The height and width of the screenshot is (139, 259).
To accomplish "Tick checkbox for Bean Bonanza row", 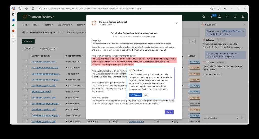I will pyautogui.click(x=26, y=115).
